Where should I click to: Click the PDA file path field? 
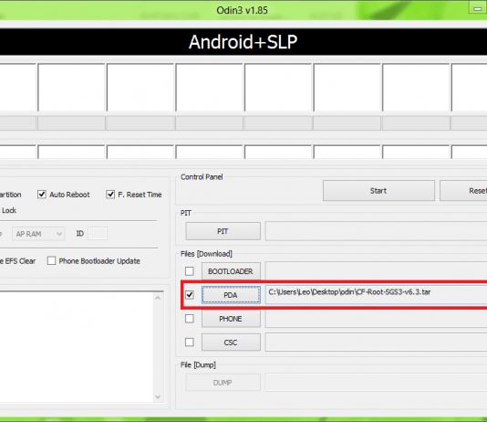pos(376,295)
